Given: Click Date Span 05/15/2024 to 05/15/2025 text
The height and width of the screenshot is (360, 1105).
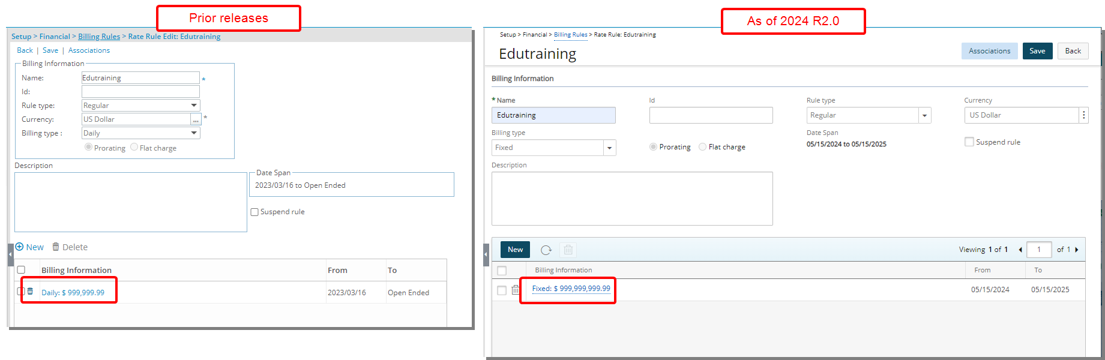Looking at the screenshot, I should (x=846, y=144).
